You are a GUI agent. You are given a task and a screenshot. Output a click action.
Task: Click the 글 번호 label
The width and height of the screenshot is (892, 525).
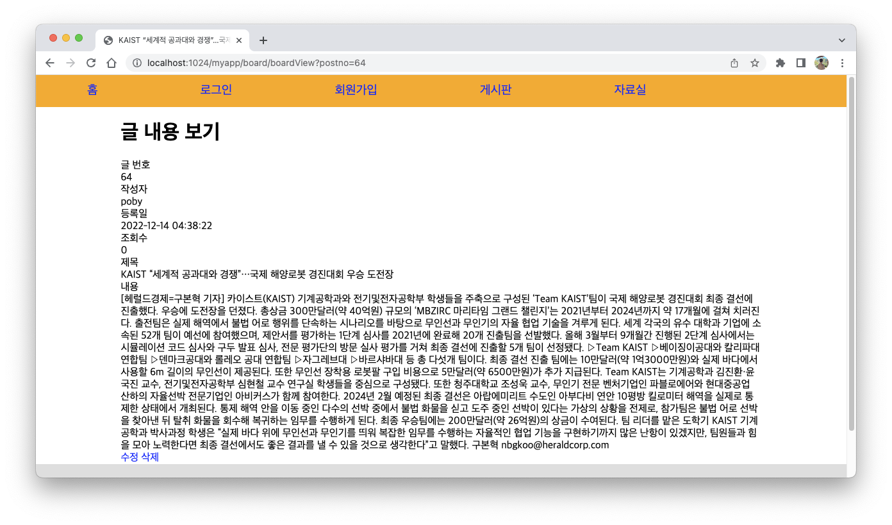tap(135, 165)
